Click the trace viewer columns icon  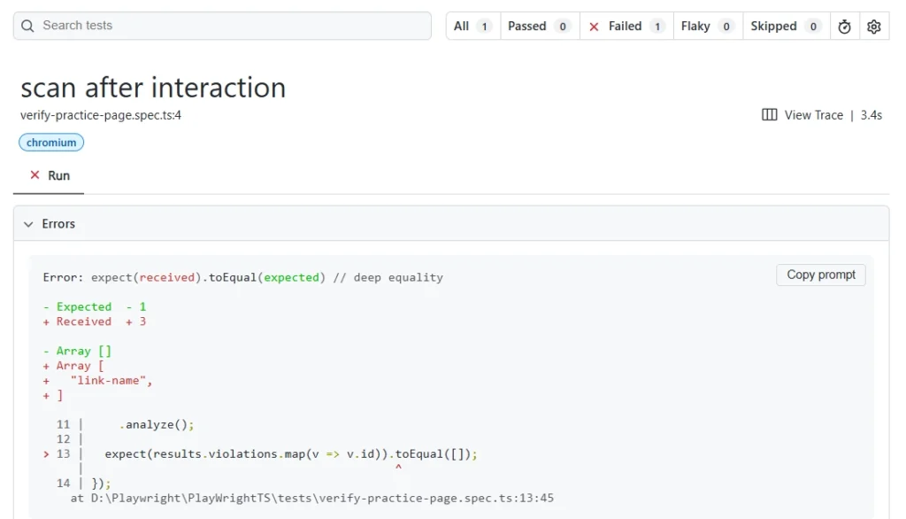(x=769, y=114)
